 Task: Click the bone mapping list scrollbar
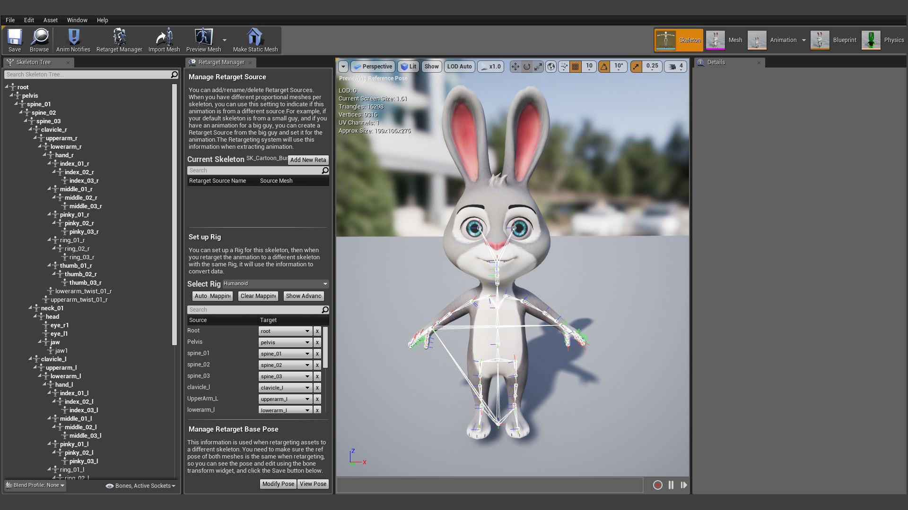325,347
